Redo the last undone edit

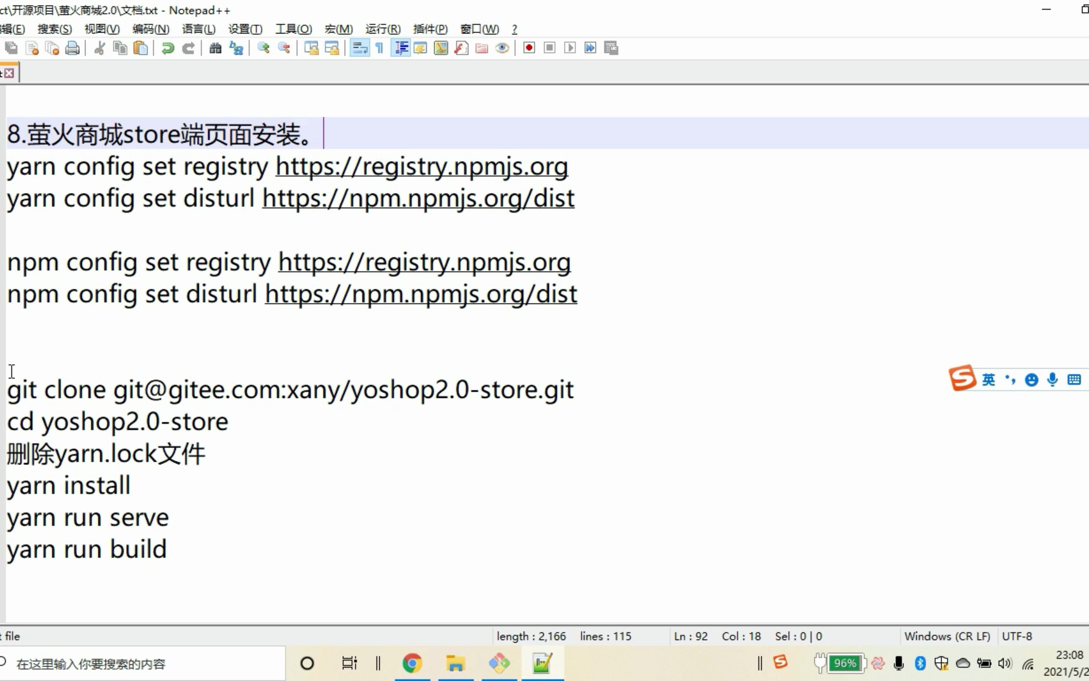click(x=188, y=48)
